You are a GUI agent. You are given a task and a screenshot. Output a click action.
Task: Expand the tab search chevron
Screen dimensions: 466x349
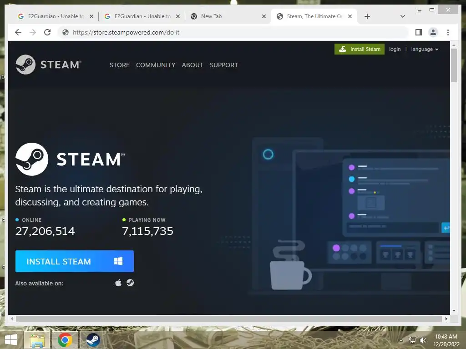[402, 16]
